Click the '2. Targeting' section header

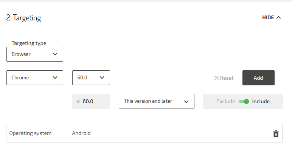(x=23, y=18)
